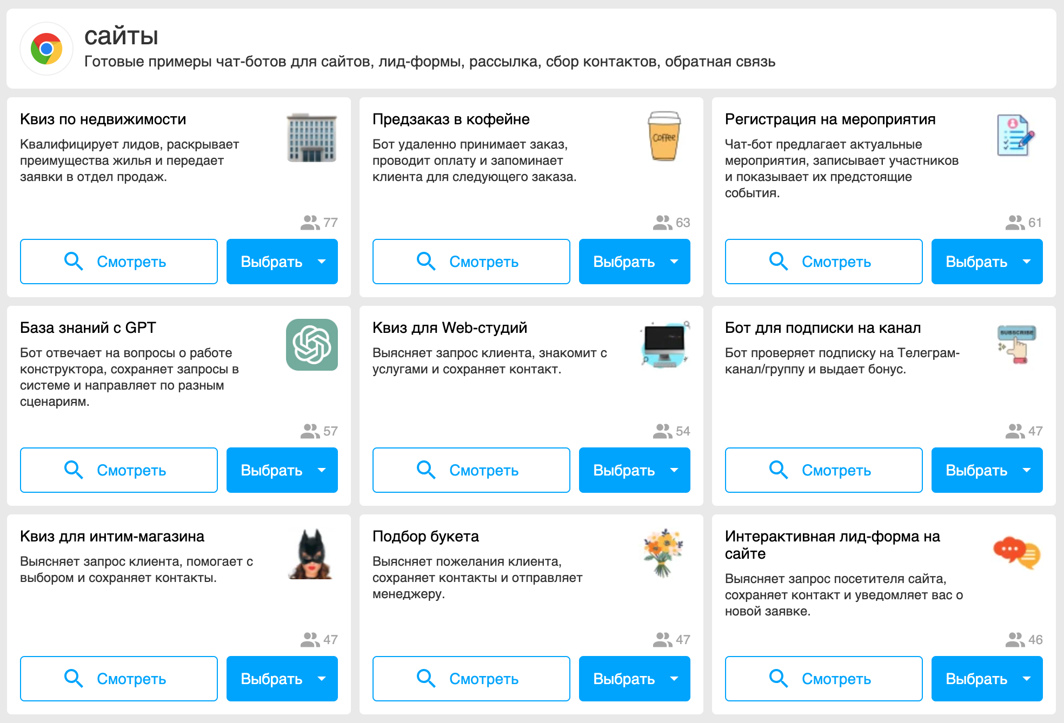Expand Выбрать dropdown arrow for Квиз по недвижимости
Viewport: 1064px width, 723px height.
[x=322, y=262]
